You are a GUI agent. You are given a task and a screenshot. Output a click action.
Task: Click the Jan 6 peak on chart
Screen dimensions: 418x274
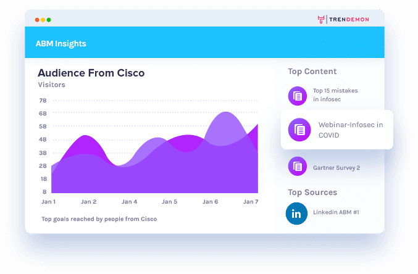tap(226, 112)
